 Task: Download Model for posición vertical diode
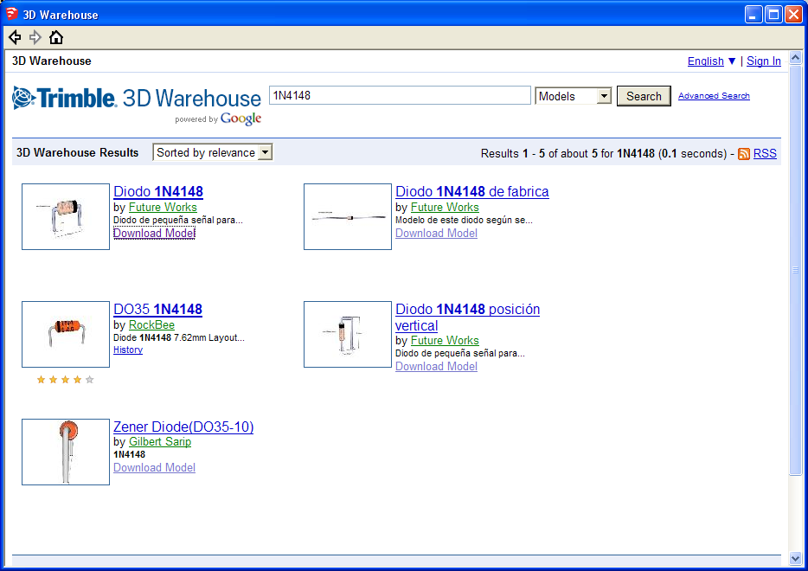pos(436,367)
